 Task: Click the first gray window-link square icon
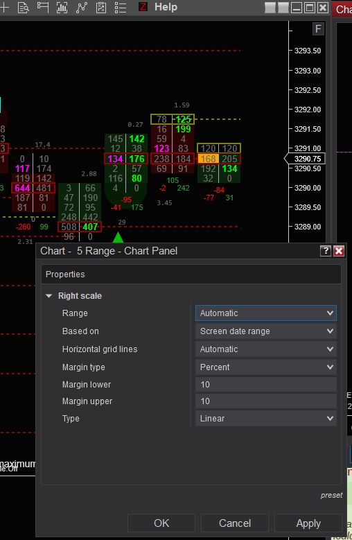tap(270, 8)
